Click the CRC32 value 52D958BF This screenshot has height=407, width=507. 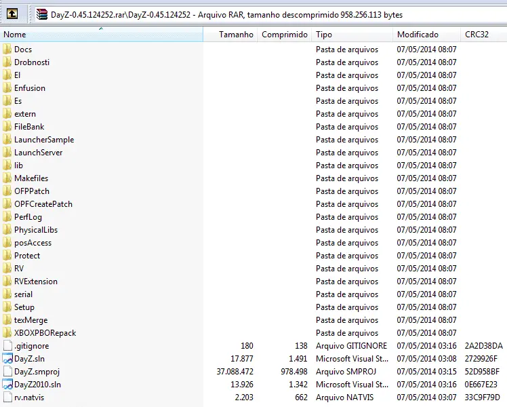pos(482,372)
